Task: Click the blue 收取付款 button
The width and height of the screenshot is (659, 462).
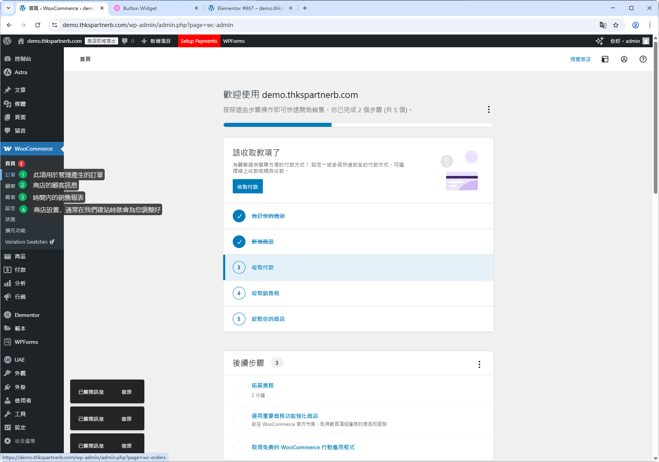Action: (x=248, y=186)
